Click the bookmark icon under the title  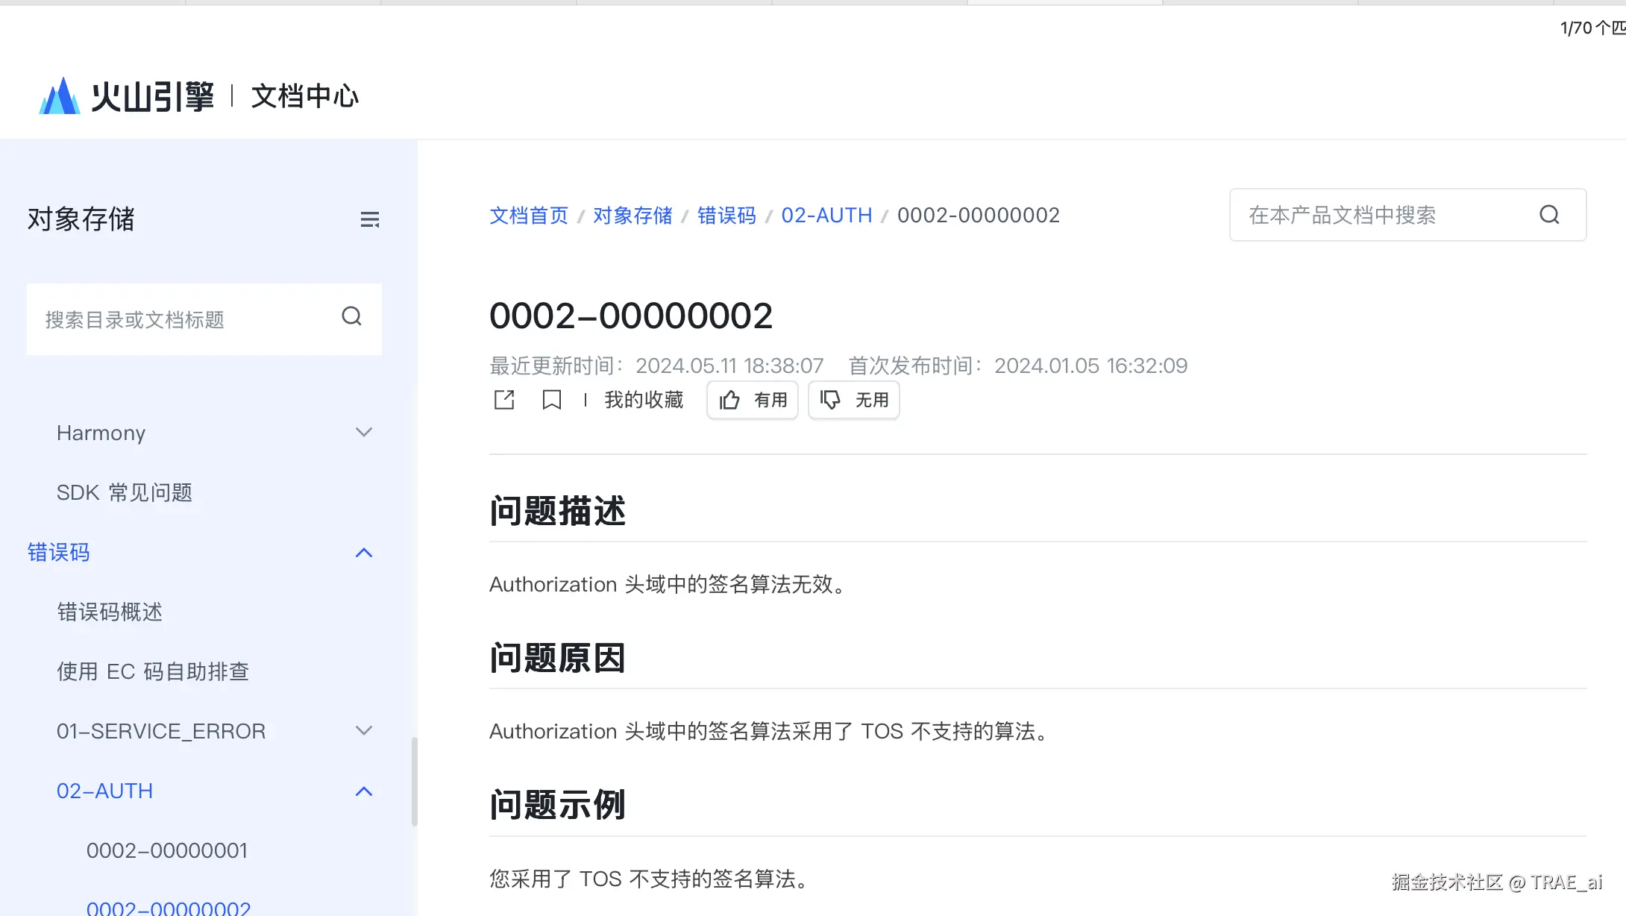(x=551, y=401)
